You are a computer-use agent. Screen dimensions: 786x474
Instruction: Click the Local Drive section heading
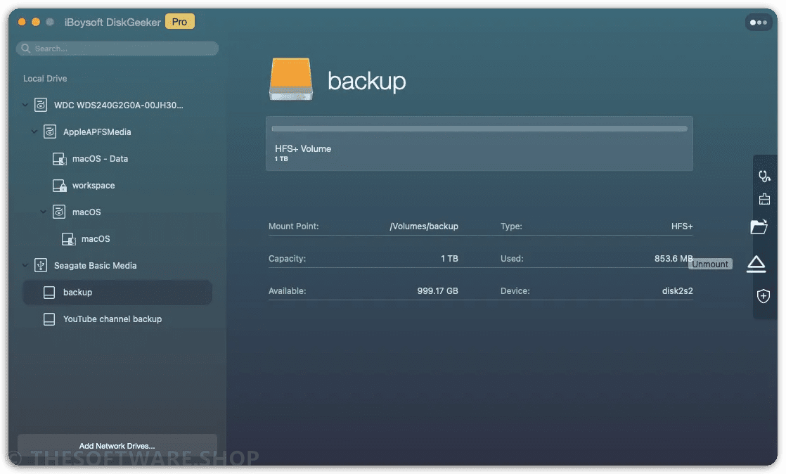click(45, 78)
